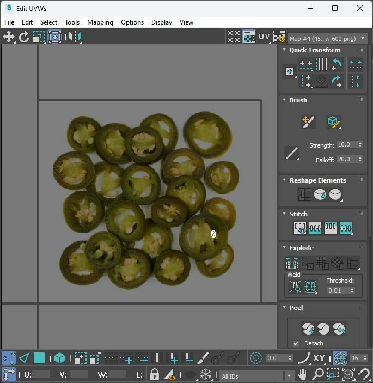The width and height of the screenshot is (373, 383).
Task: Click Stitch to Source white icon
Action: [x=331, y=228]
